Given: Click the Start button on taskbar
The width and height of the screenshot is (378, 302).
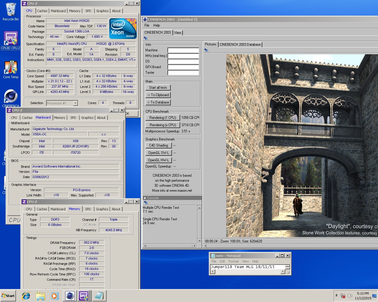Looking at the screenshot, I should coord(8,296).
